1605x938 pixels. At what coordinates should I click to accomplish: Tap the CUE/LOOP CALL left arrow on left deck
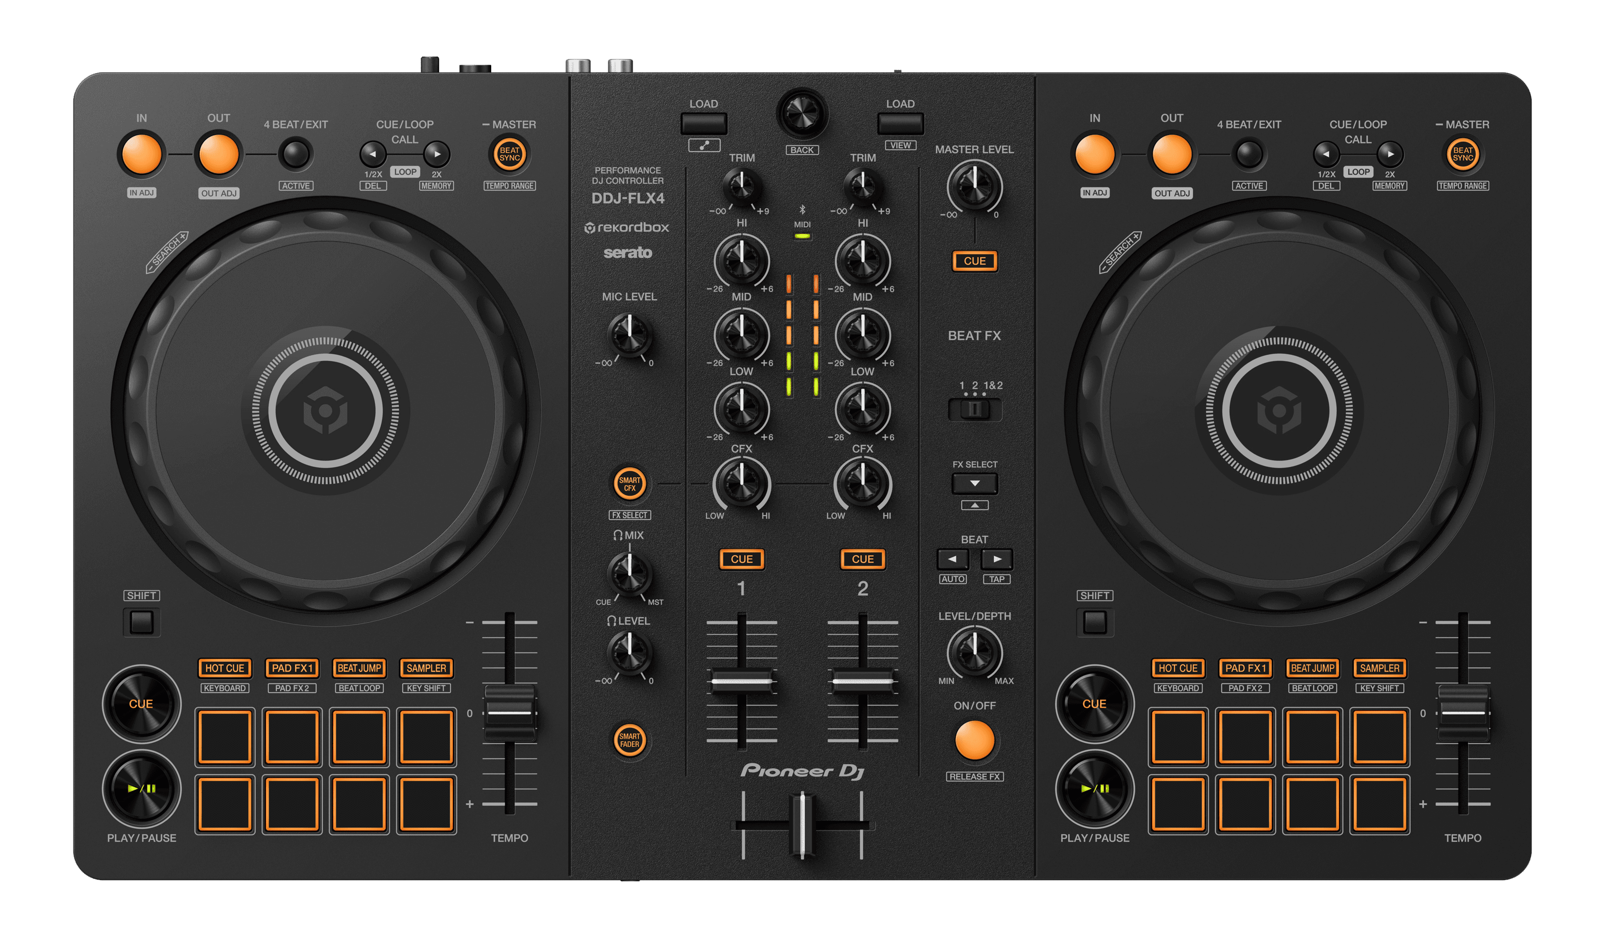373,155
